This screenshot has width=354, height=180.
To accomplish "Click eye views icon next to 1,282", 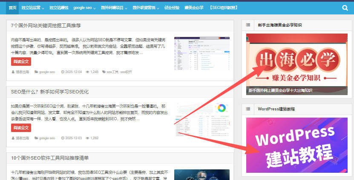I will (x=88, y=138).
